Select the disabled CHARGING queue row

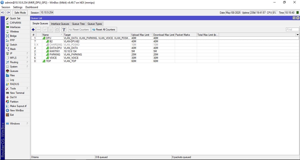click(x=165, y=45)
